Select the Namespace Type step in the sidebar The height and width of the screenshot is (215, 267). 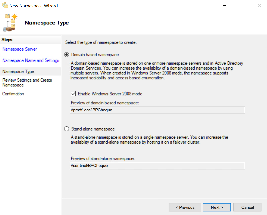18,72
